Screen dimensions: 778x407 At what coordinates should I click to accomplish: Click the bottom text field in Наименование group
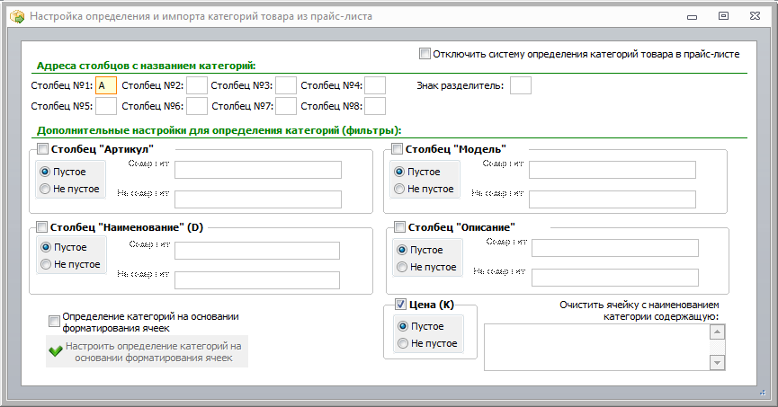257,280
